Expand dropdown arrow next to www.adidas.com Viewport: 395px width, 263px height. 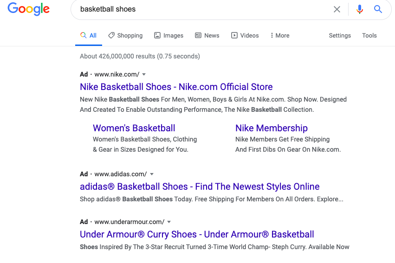[152, 174]
